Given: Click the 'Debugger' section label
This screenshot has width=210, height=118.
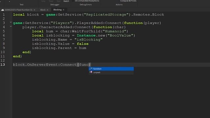Looking at the screenshot, I should (x=55, y=5).
